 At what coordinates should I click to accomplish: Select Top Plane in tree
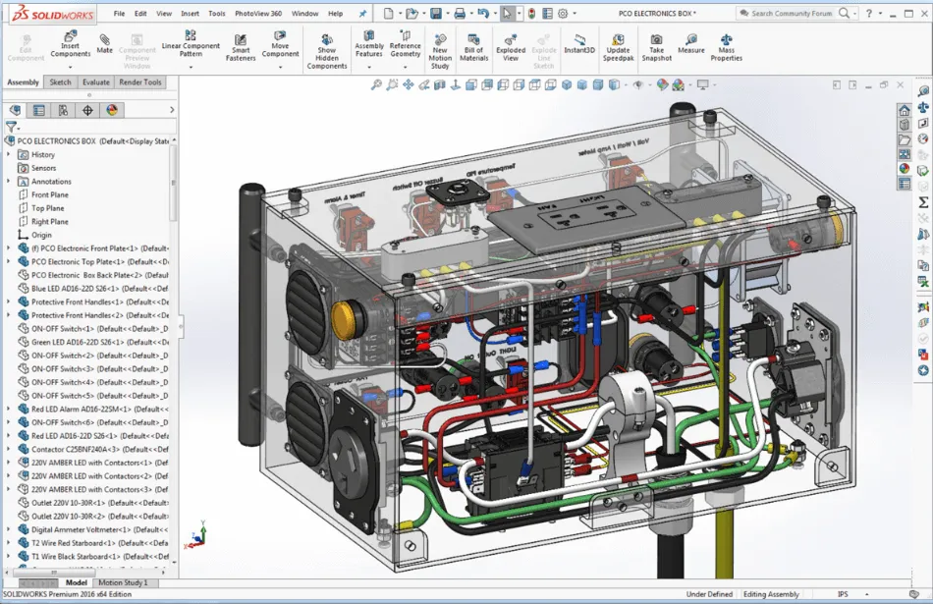(47, 208)
